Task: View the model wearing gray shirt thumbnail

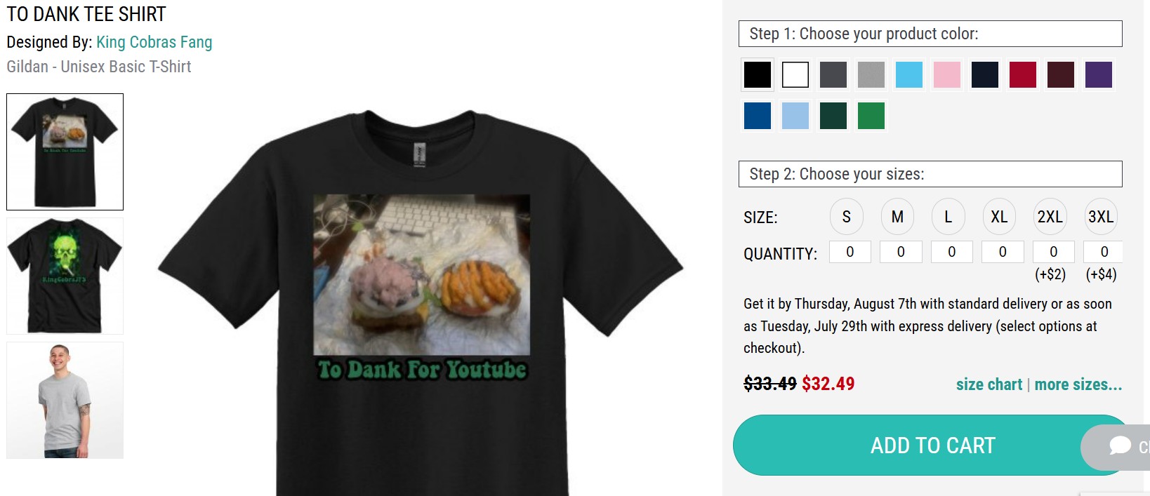Action: click(x=65, y=401)
